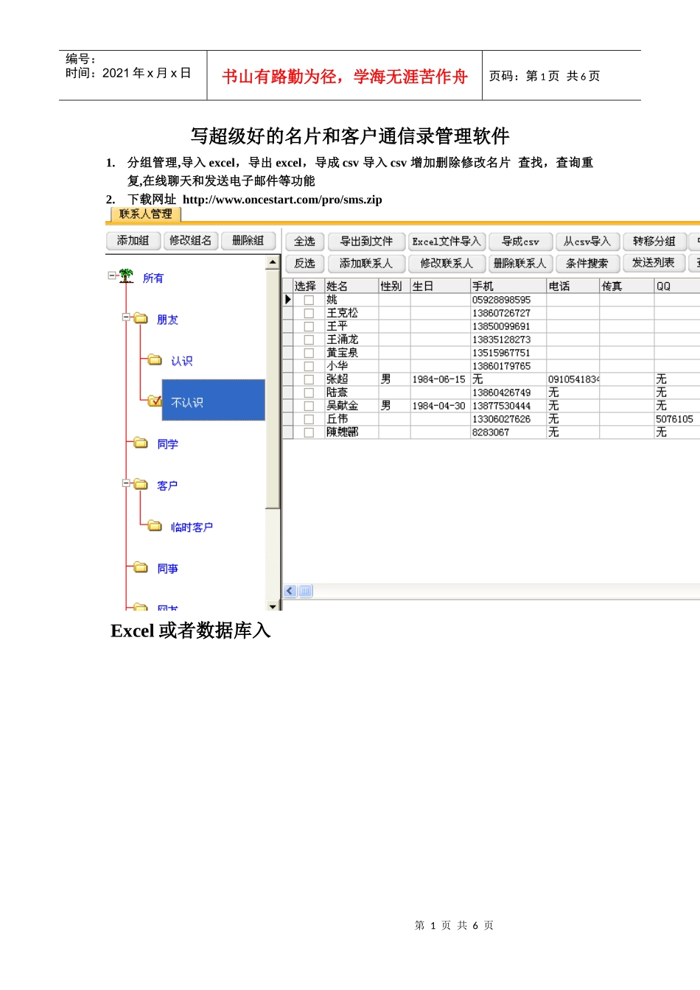Screen dimensions: 700x990
Task: Click the tree scrollbar down arrow
Action: (273, 605)
